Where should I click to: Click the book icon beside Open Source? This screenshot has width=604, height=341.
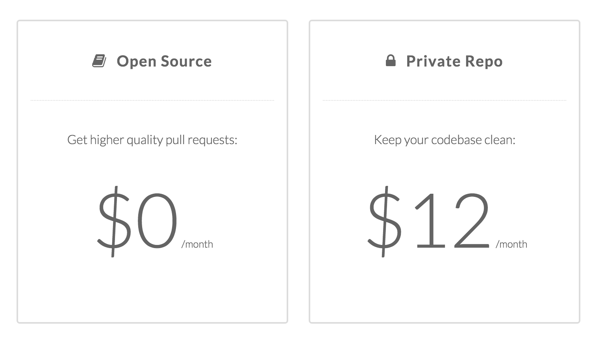click(99, 61)
